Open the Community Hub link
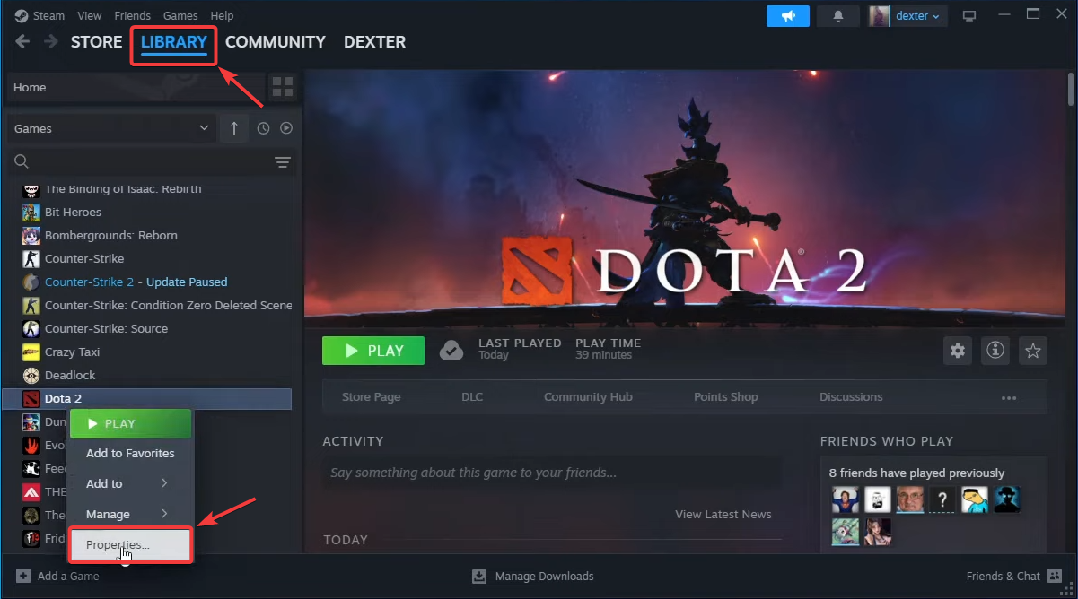This screenshot has height=599, width=1078. pos(588,396)
